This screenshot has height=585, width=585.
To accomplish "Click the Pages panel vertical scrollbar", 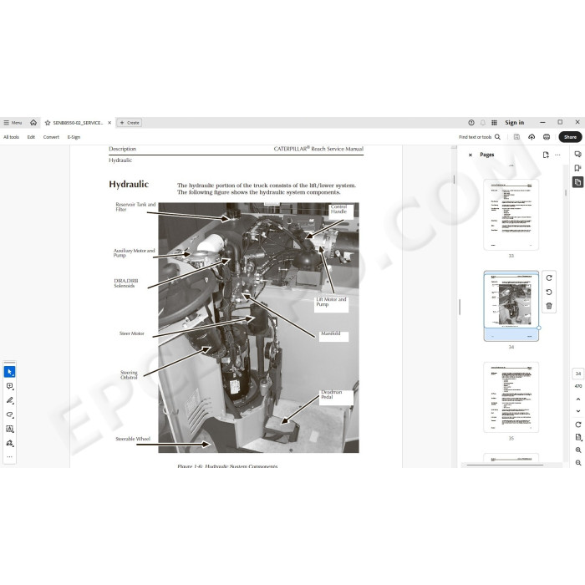I will (566, 193).
